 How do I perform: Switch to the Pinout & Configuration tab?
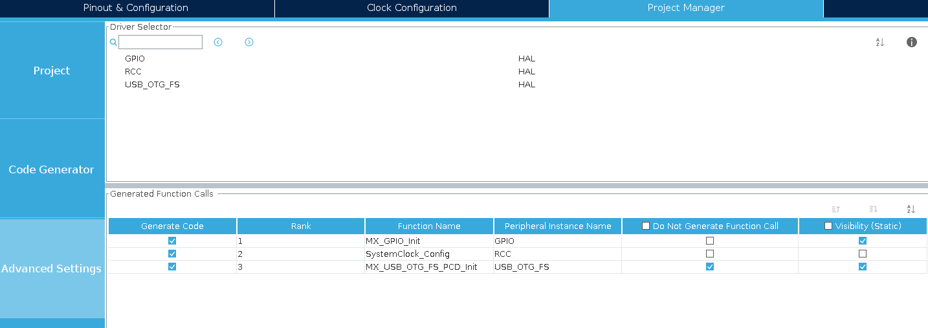pos(136,8)
